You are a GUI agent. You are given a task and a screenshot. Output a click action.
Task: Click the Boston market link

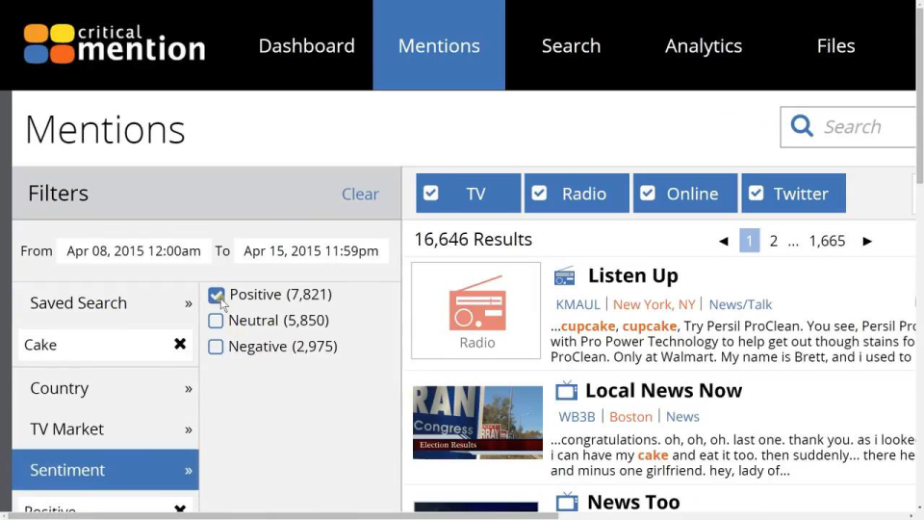coord(630,417)
